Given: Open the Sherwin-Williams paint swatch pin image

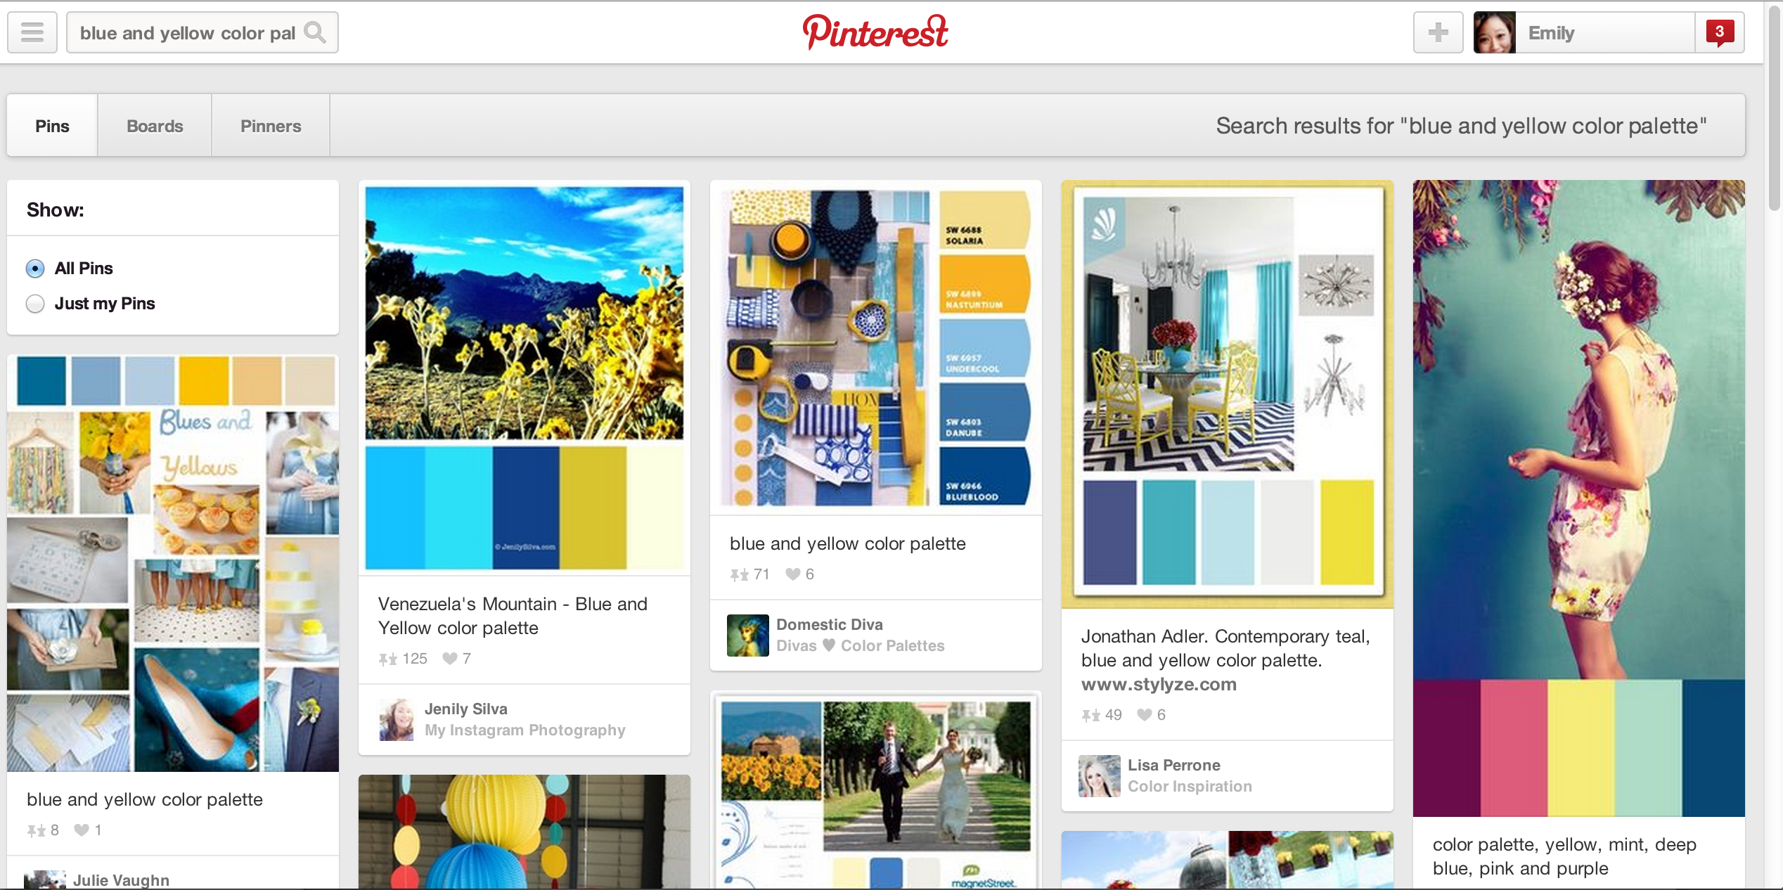Looking at the screenshot, I should (x=876, y=347).
